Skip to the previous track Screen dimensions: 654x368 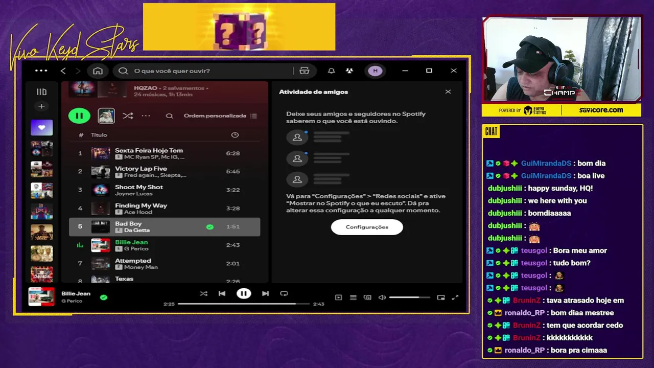[x=222, y=293]
